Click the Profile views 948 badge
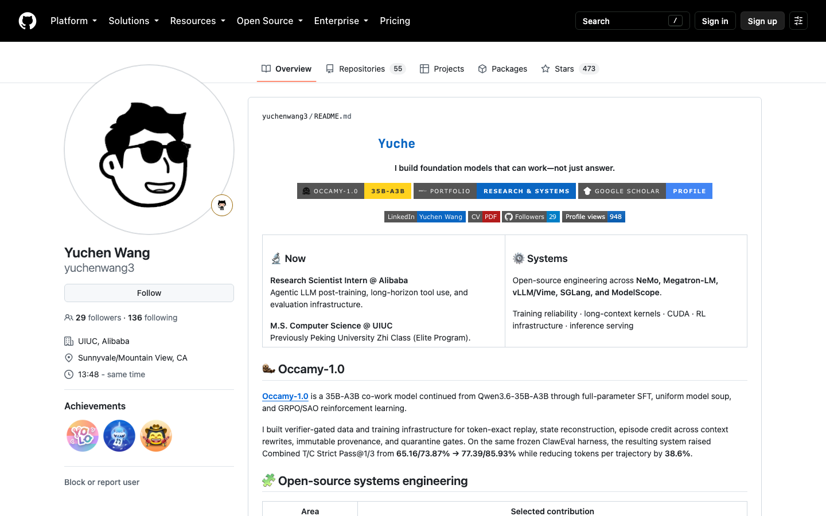The width and height of the screenshot is (826, 516). (594, 217)
